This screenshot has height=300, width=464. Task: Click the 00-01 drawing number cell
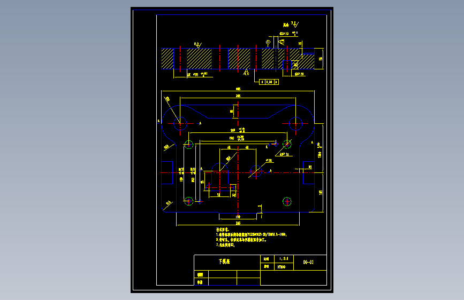pos(310,263)
